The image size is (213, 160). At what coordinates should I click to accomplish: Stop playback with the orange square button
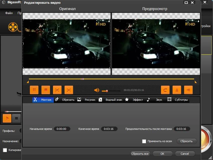click(46, 90)
